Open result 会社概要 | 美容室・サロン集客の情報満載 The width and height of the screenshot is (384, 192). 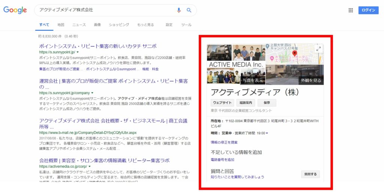coord(104,160)
